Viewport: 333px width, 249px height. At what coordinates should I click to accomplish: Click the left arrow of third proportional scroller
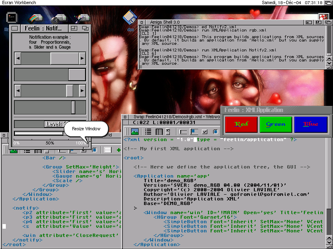coord(18,90)
